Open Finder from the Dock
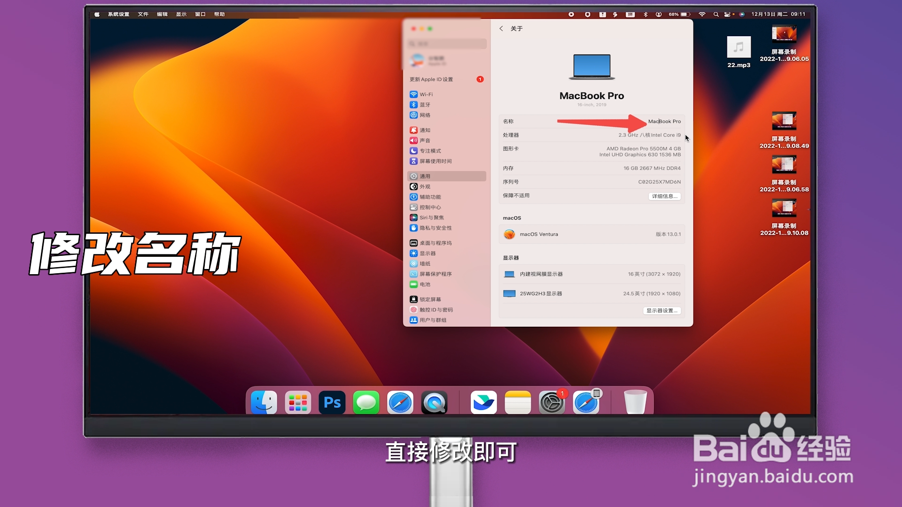This screenshot has width=902, height=507. coord(264,402)
